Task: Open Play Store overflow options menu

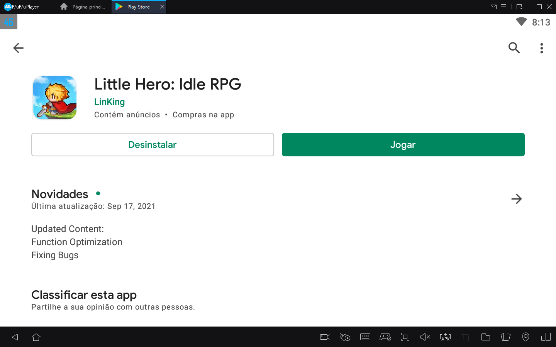Action: [541, 48]
